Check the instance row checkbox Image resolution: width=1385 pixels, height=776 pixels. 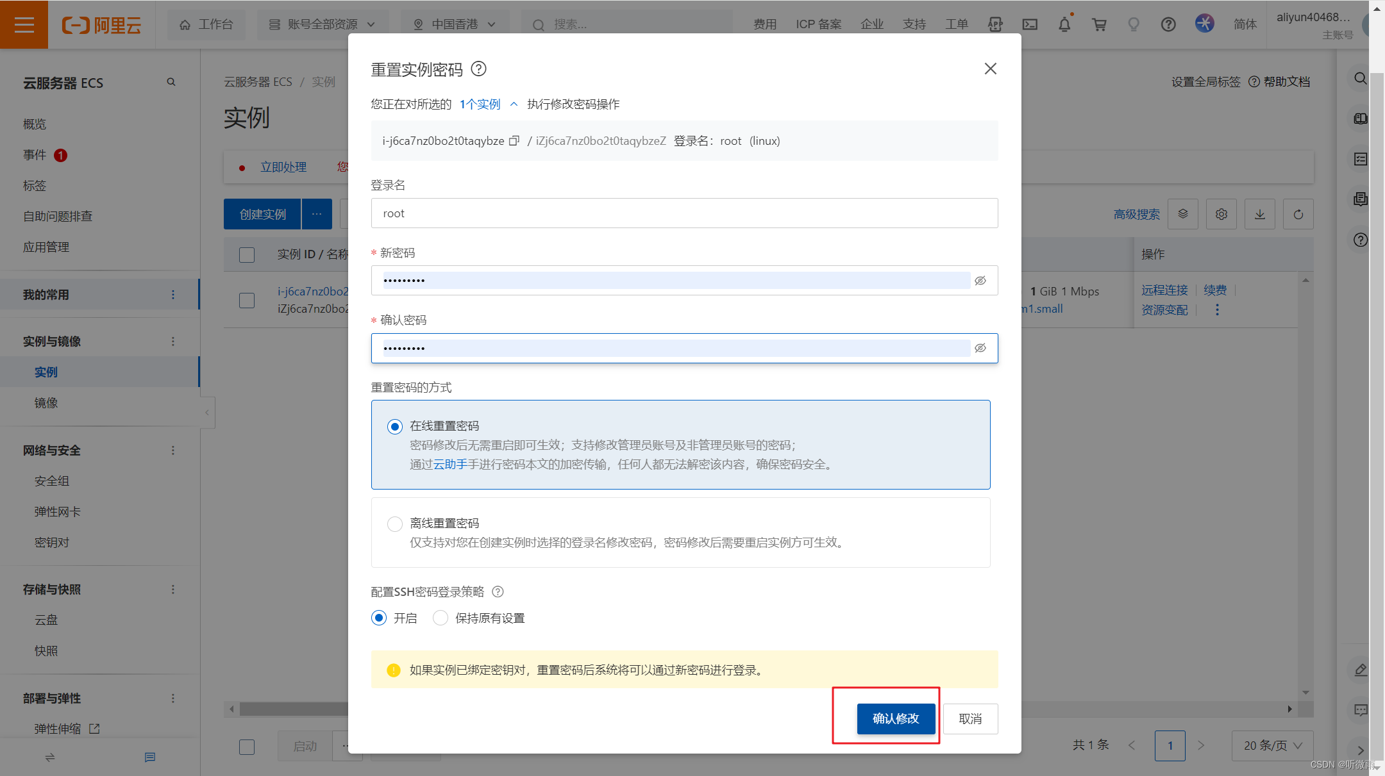[247, 300]
